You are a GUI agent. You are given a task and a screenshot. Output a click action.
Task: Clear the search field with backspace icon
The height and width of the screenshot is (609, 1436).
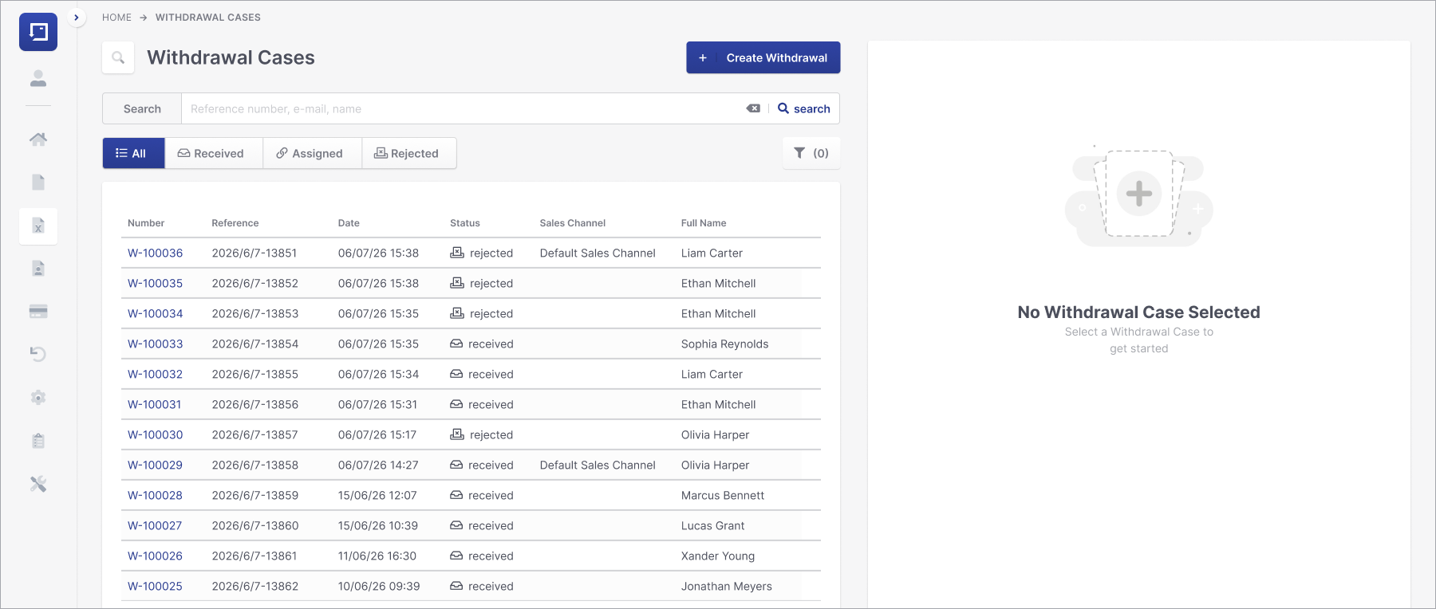point(753,108)
